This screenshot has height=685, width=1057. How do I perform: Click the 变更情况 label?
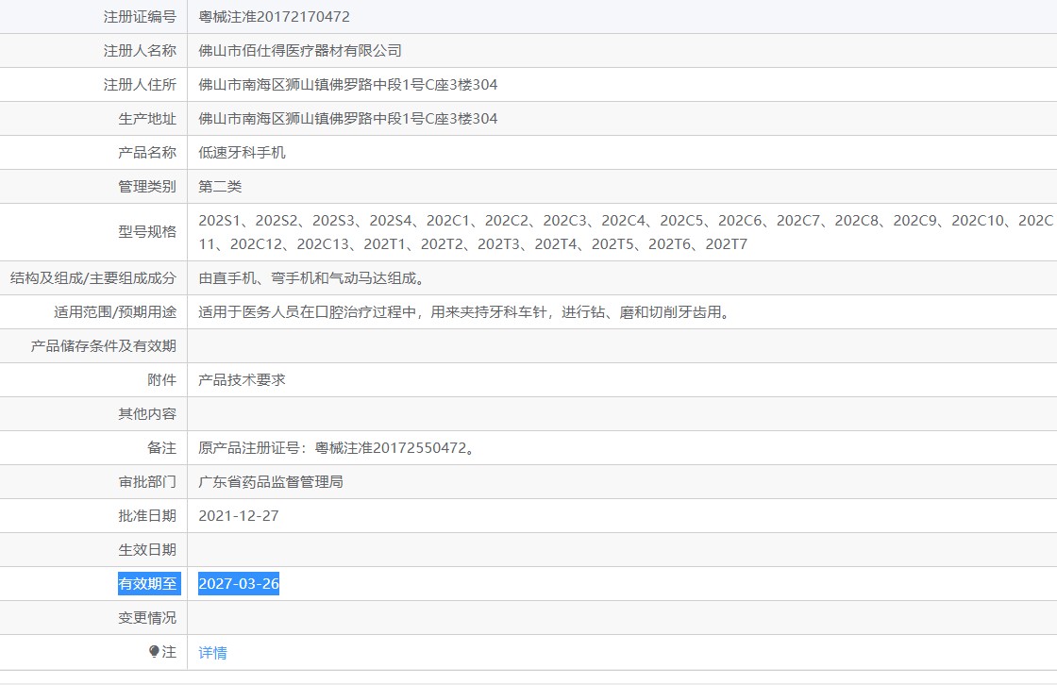click(x=147, y=618)
